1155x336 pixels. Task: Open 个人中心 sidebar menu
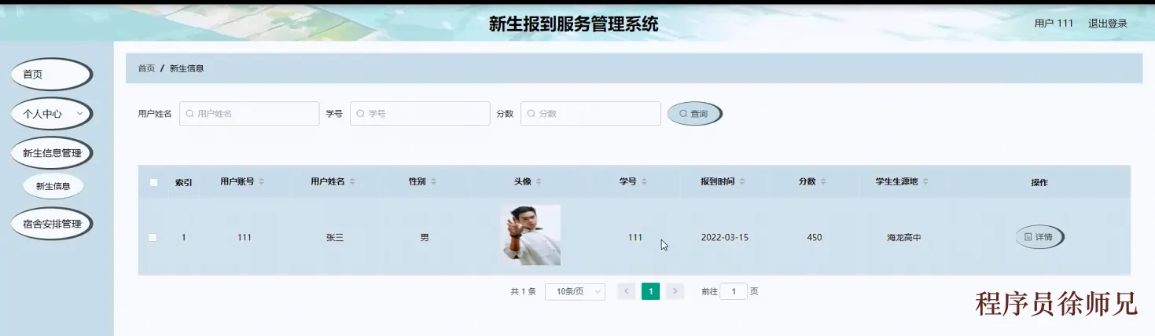tap(51, 114)
